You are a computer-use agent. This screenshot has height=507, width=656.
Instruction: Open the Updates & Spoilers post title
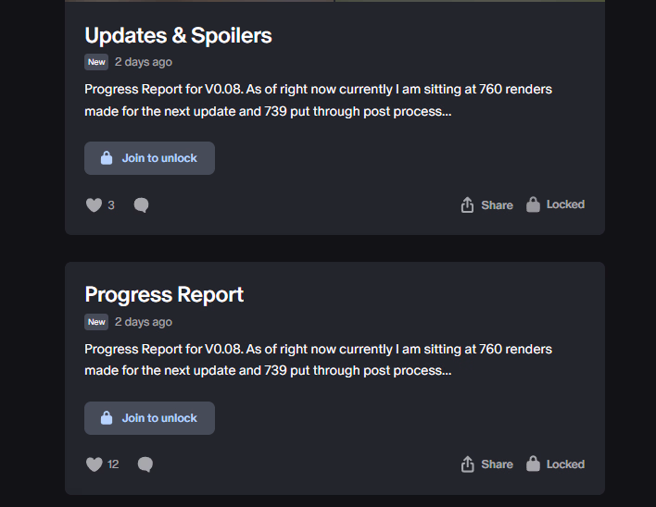coord(178,36)
